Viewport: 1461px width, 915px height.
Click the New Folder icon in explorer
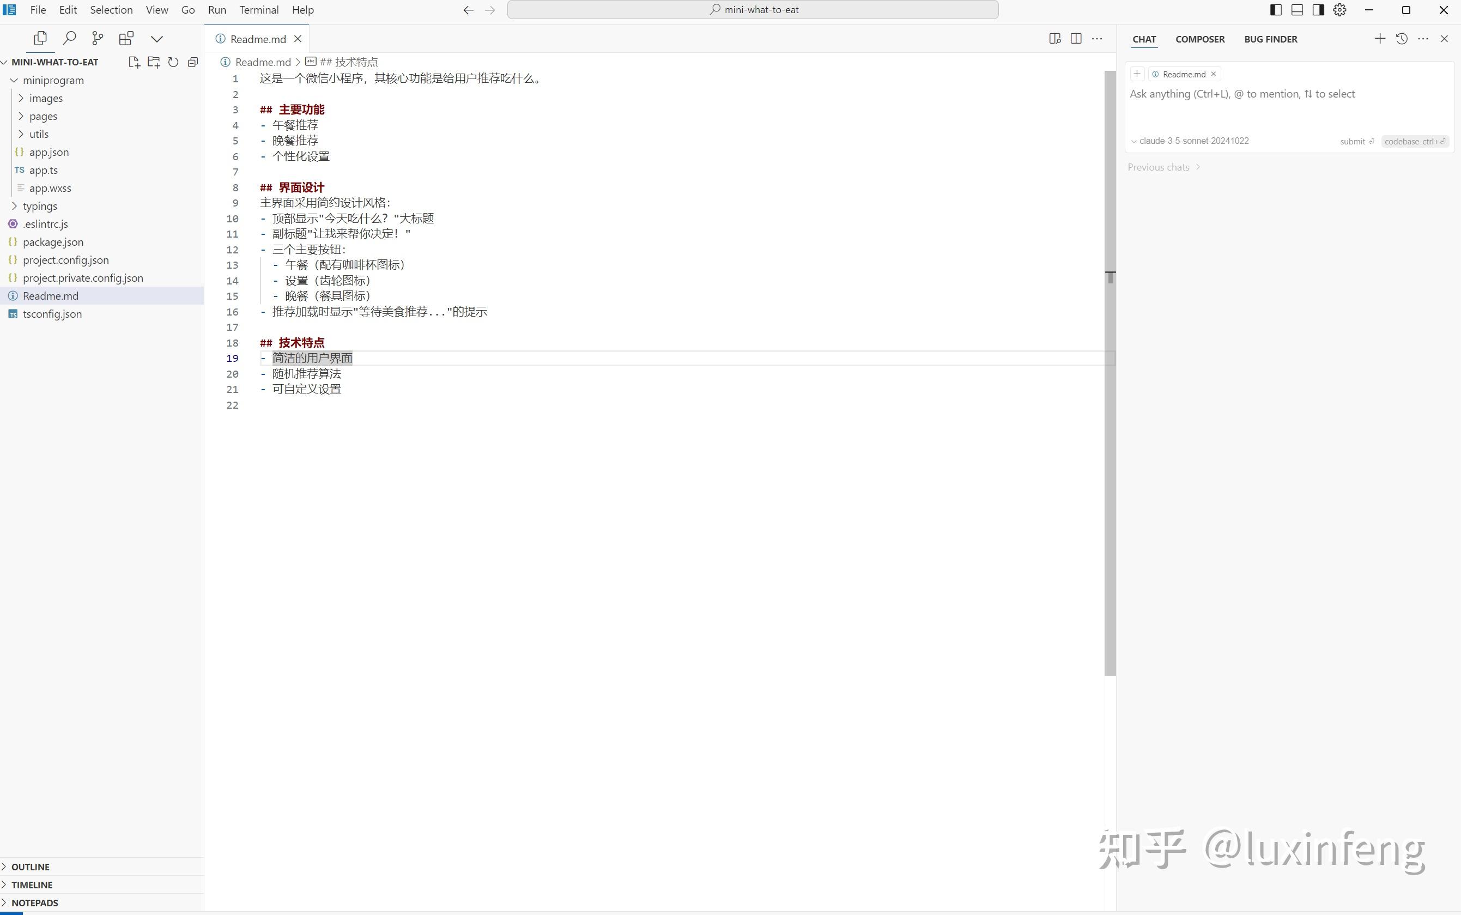pyautogui.click(x=154, y=62)
